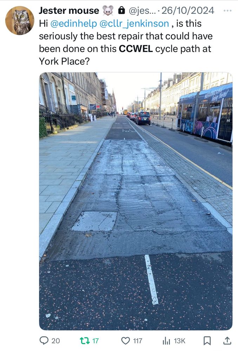Tap the 20 replies count
The image size is (238, 351).
[x=55, y=341]
